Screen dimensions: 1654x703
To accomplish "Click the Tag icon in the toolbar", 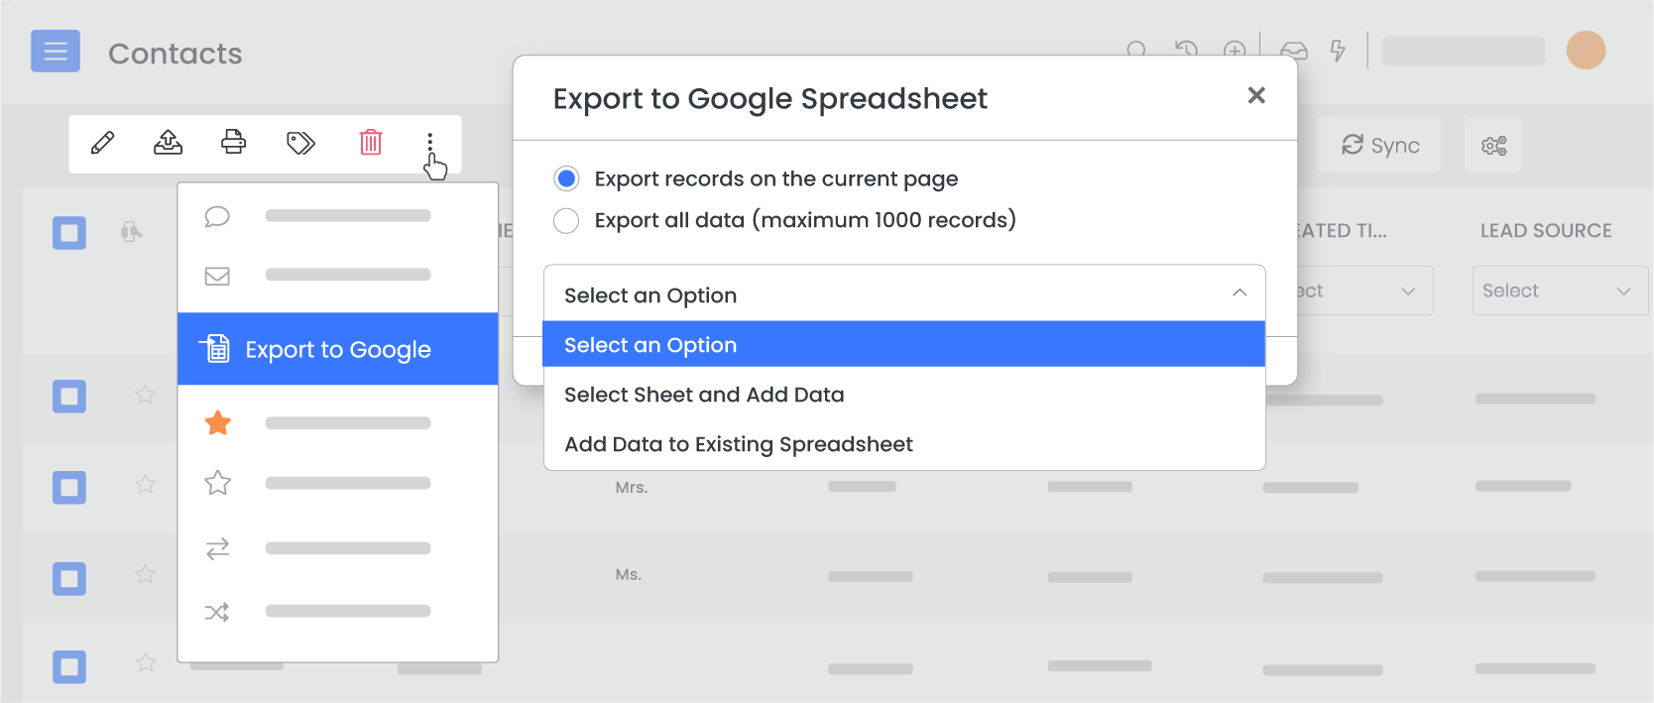I will click(300, 144).
